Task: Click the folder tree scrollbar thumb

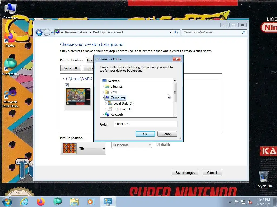Action: (x=175, y=92)
